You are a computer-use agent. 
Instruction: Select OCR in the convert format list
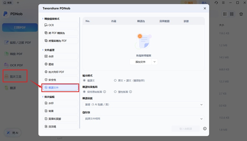(x=60, y=25)
